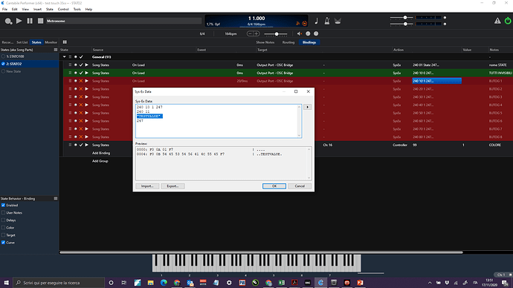Trigger the COLORE binding play arrow
The width and height of the screenshot is (513, 288).
coord(87,145)
